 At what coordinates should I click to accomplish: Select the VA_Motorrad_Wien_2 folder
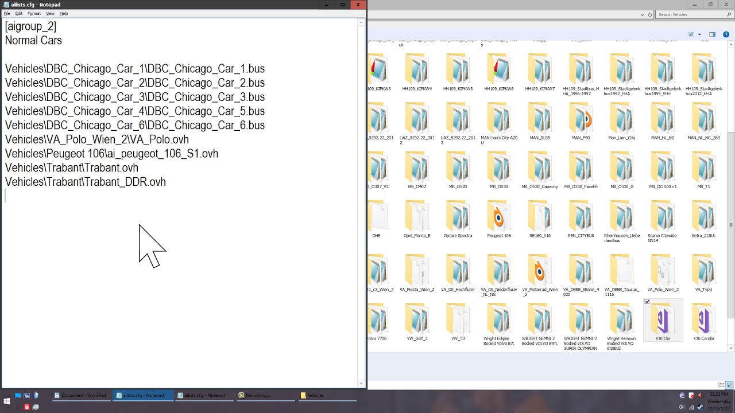[x=540, y=276]
